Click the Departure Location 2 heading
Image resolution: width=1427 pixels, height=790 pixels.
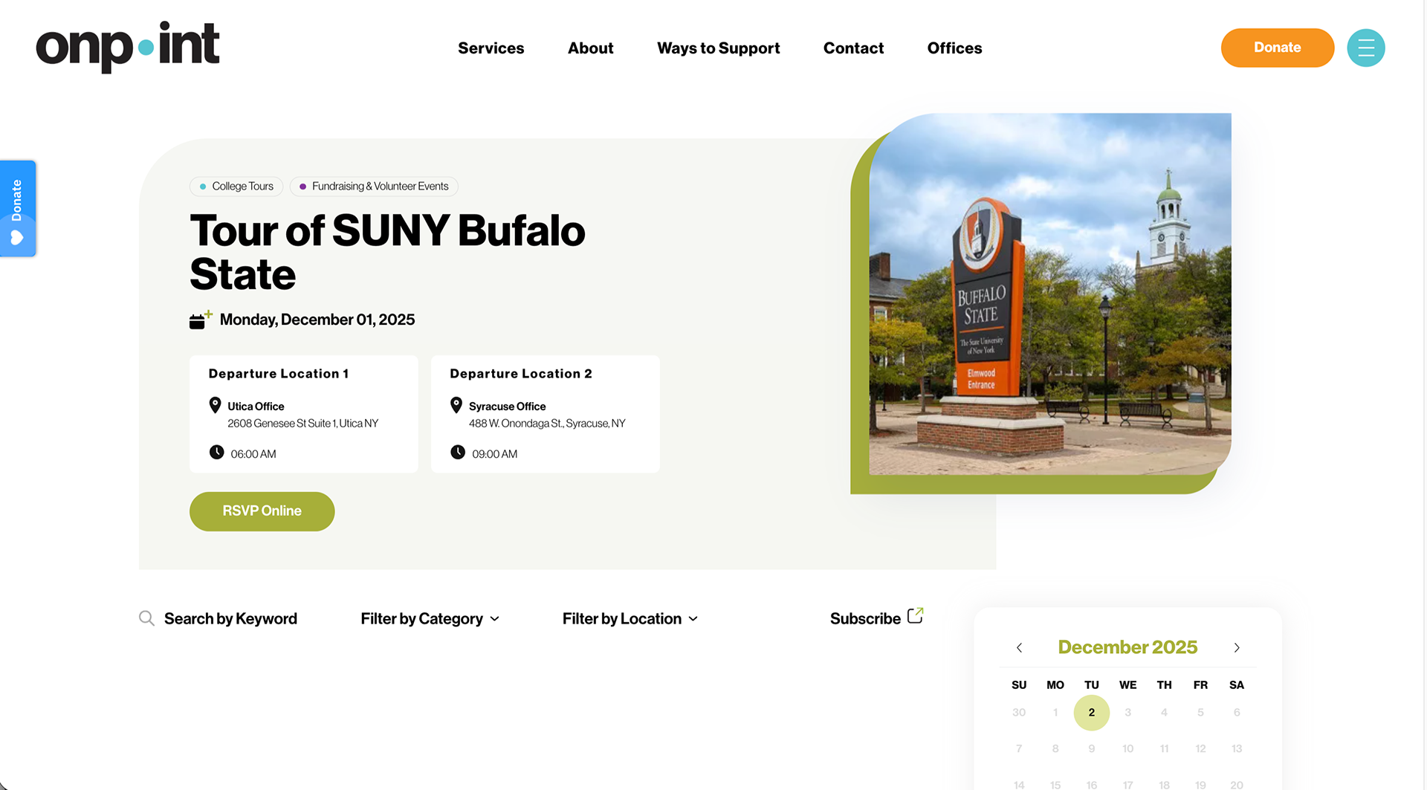521,374
